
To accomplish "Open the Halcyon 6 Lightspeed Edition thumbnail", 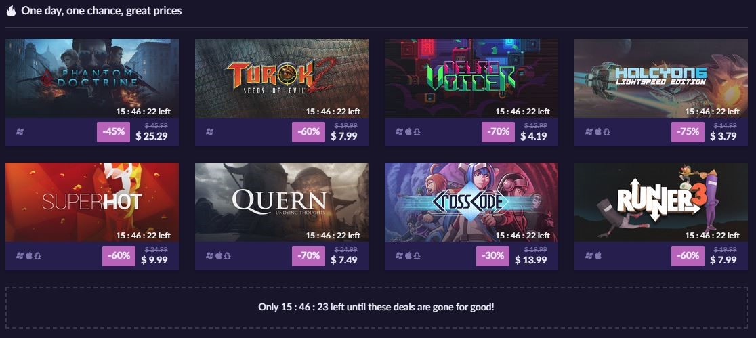I will [661, 78].
